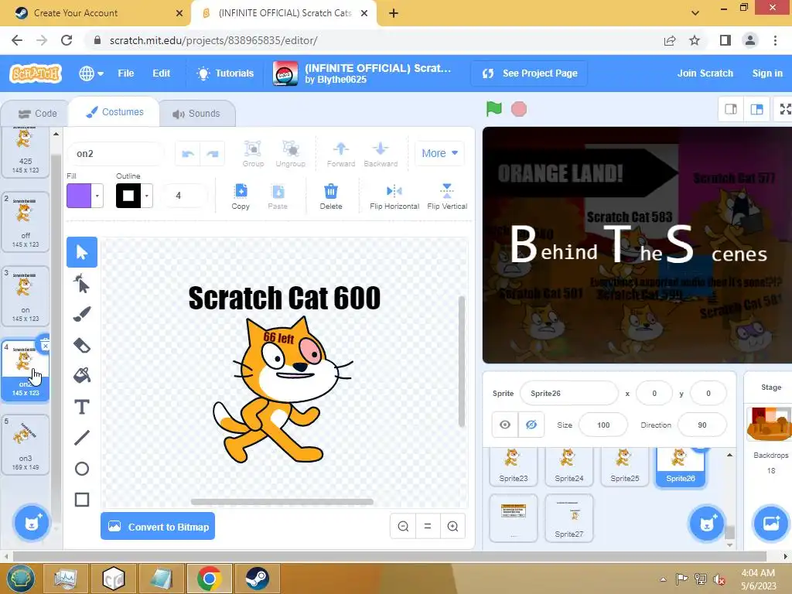Click See Project Page button

[x=529, y=73]
